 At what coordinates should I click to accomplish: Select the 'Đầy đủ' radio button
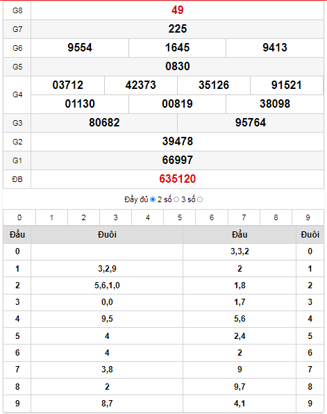[153, 199]
